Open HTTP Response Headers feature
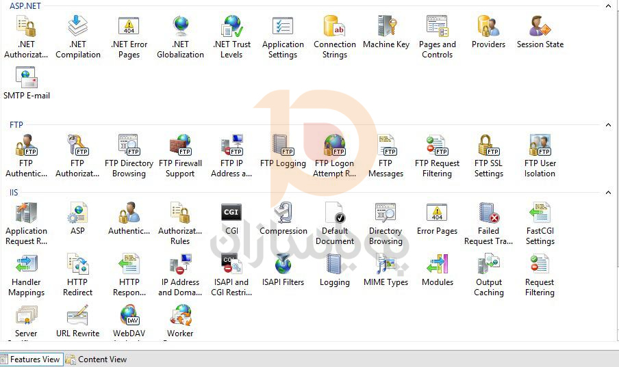619x367 pixels. click(129, 275)
